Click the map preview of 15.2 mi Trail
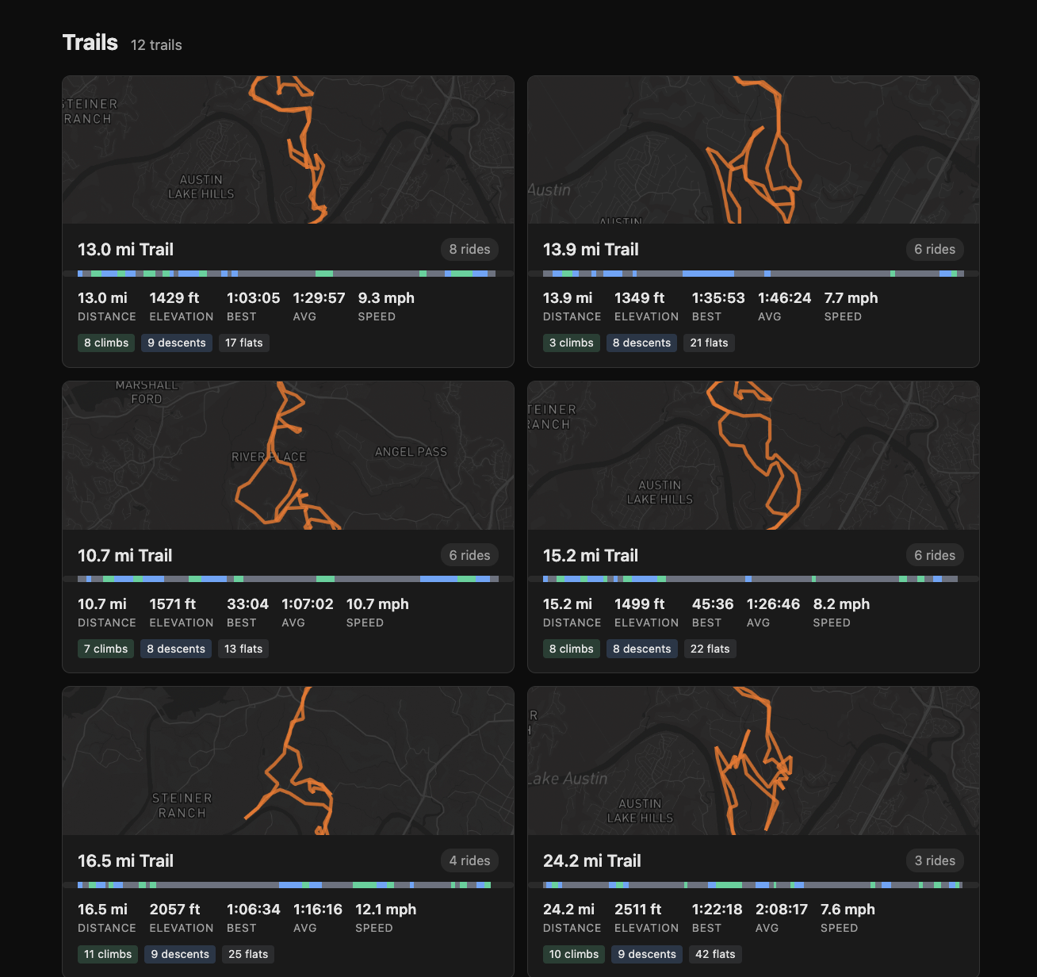The width and height of the screenshot is (1037, 977). click(753, 455)
